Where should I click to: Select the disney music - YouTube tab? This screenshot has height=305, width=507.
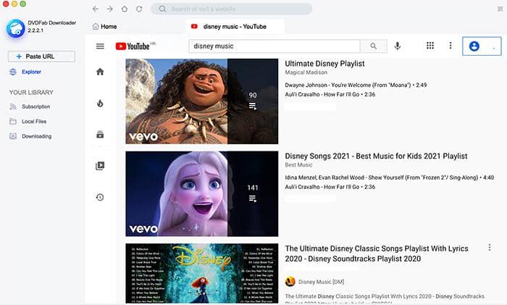pyautogui.click(x=235, y=27)
